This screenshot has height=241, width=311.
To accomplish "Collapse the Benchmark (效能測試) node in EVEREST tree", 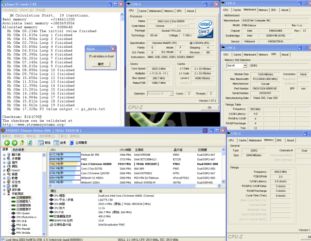I will tap(4, 193).
